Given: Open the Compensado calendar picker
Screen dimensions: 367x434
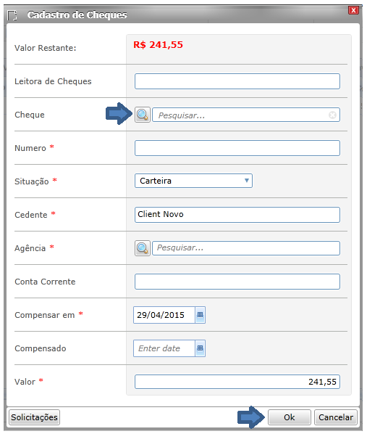Looking at the screenshot, I should [201, 348].
